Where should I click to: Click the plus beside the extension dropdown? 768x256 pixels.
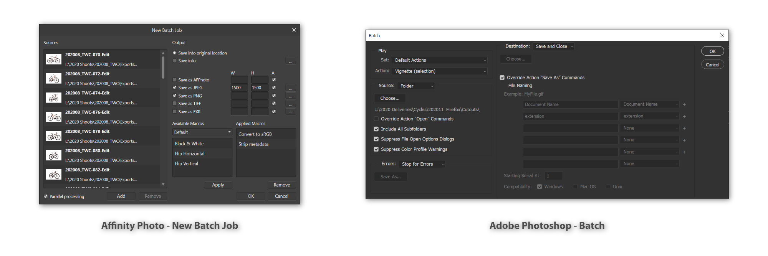coord(684,116)
